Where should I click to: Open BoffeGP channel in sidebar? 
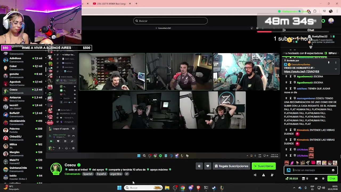[23, 115]
